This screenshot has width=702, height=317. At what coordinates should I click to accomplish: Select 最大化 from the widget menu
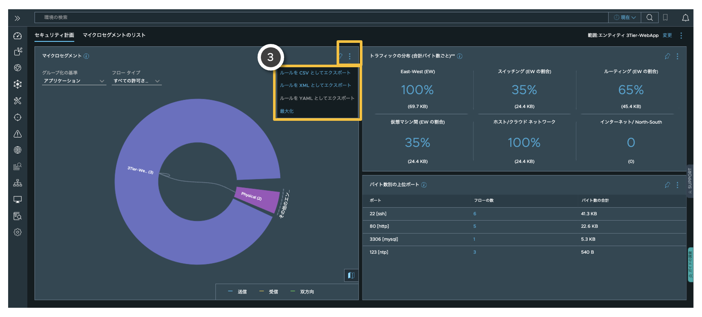[x=287, y=111]
